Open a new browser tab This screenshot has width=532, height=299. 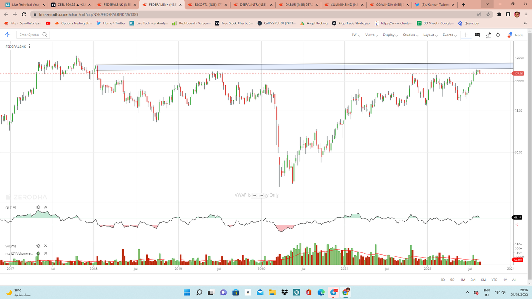coord(463,5)
